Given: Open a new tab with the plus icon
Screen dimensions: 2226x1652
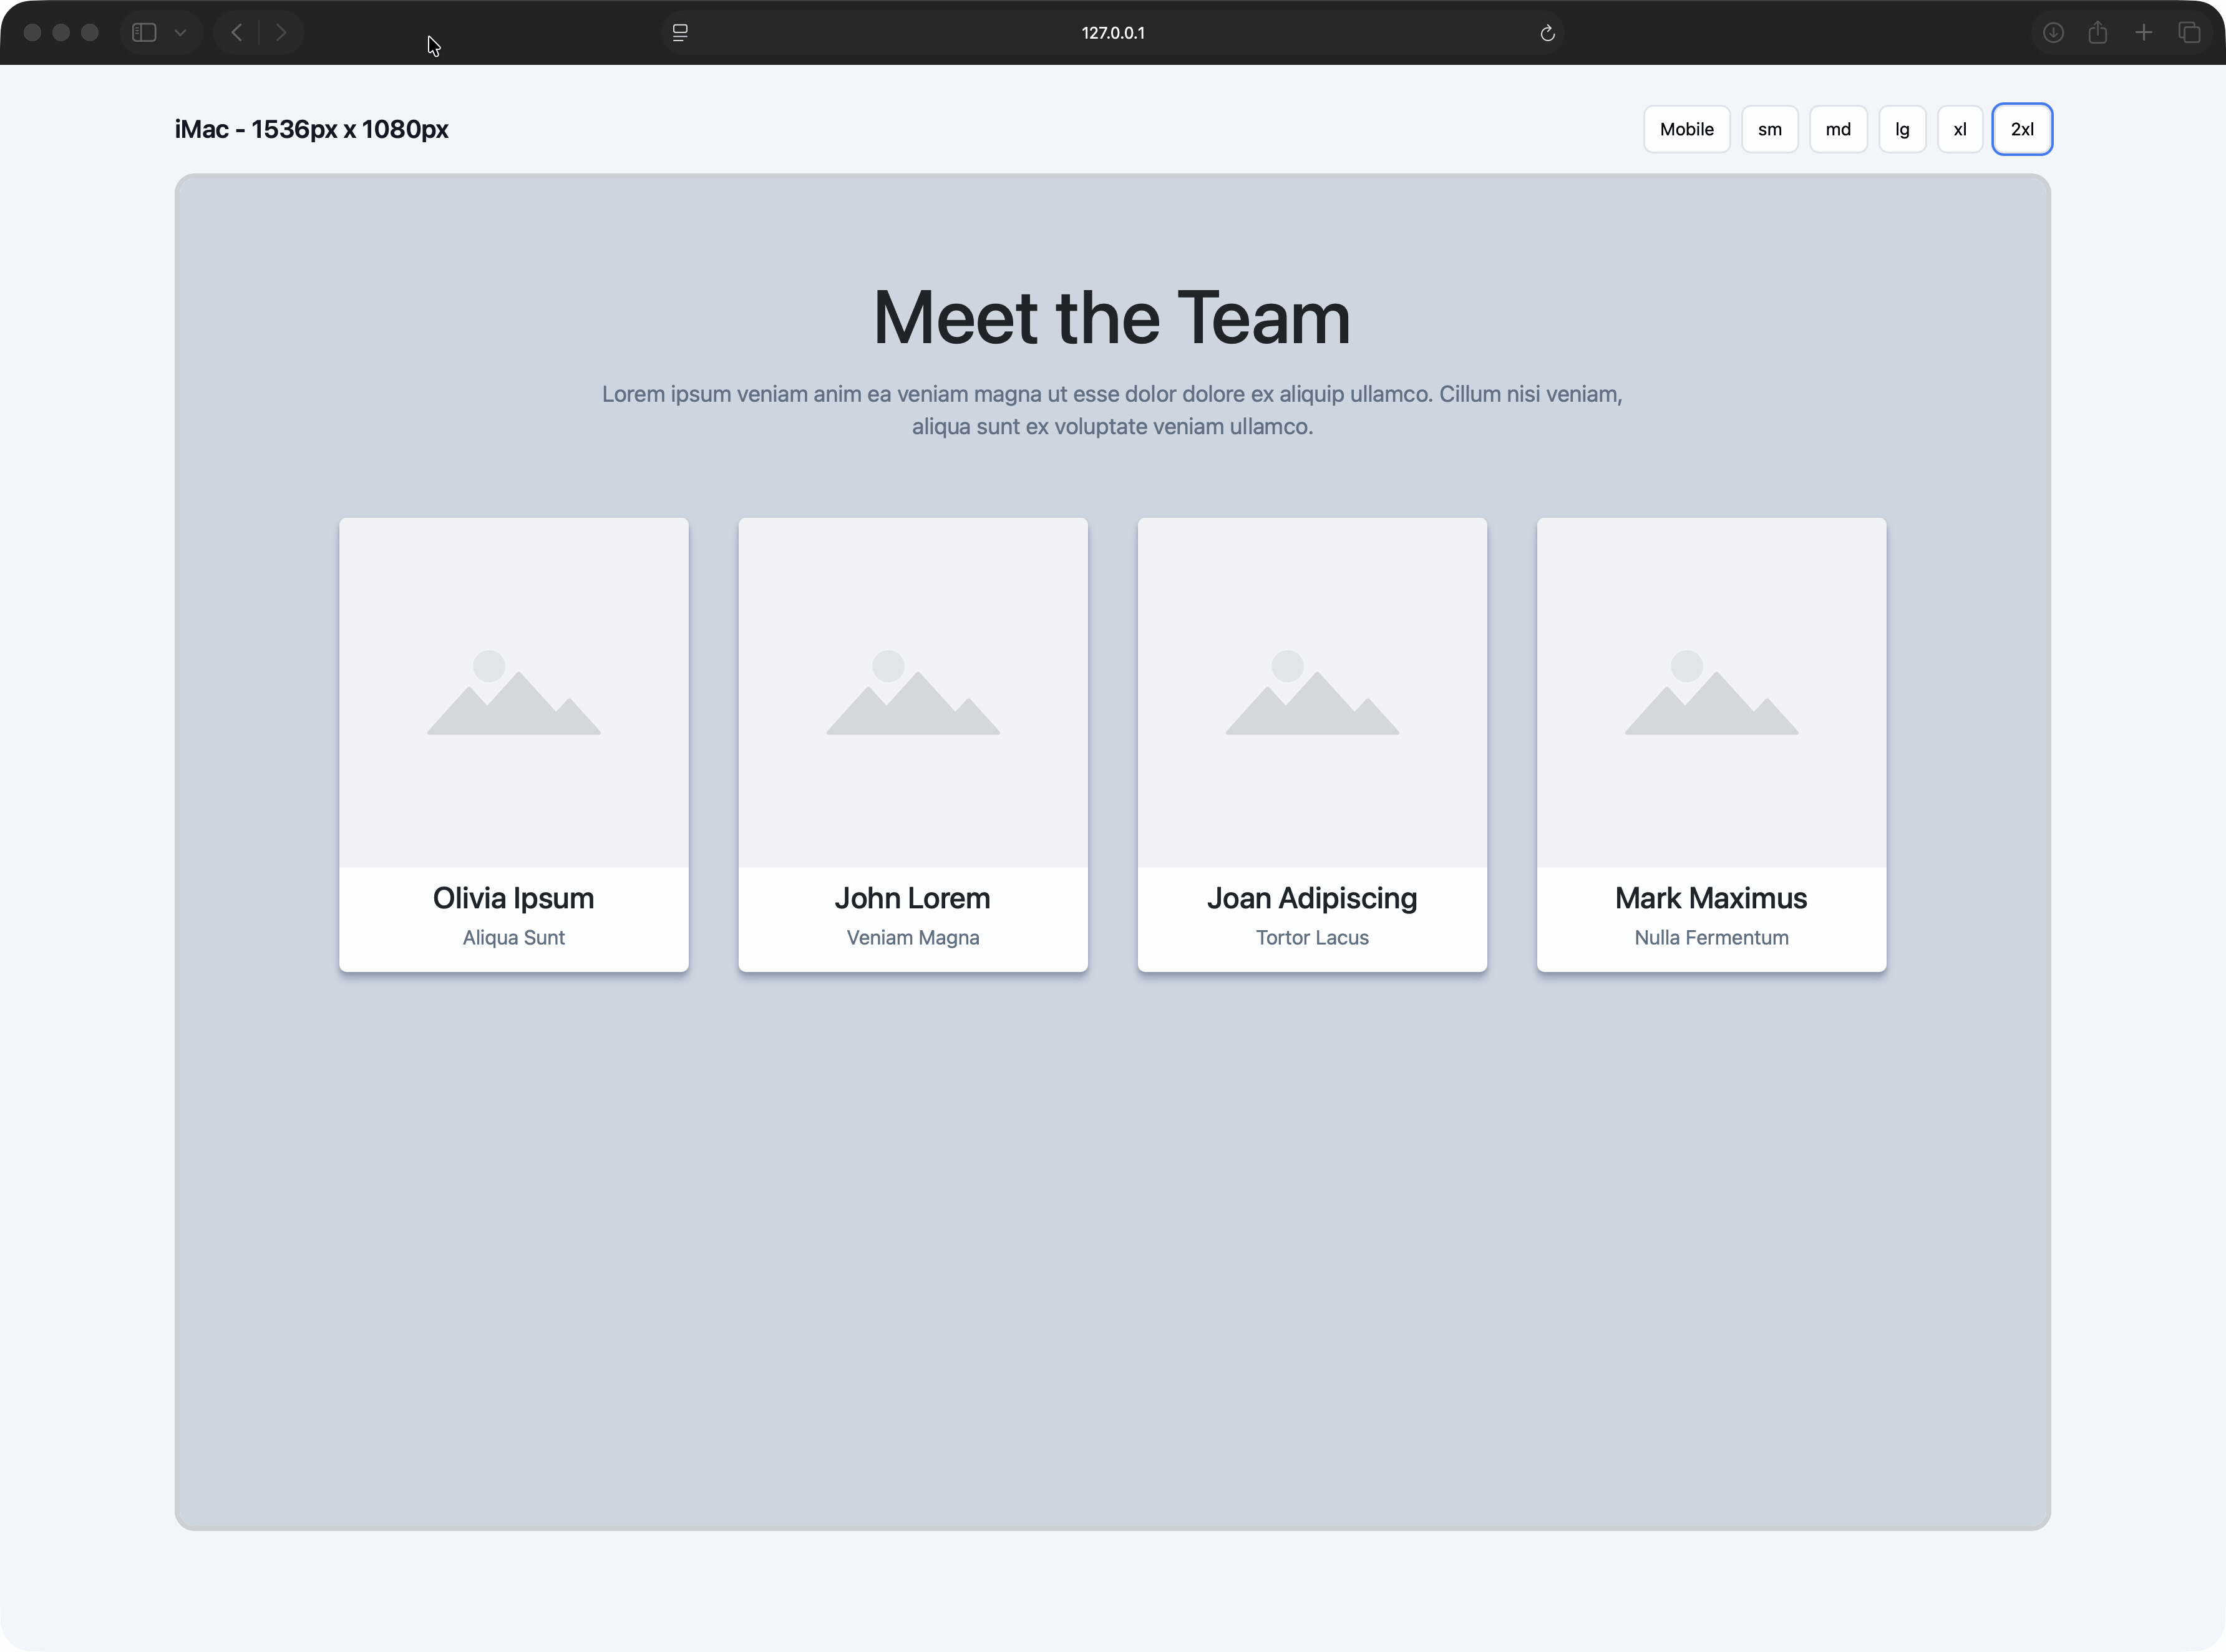Looking at the screenshot, I should pos(2144,33).
